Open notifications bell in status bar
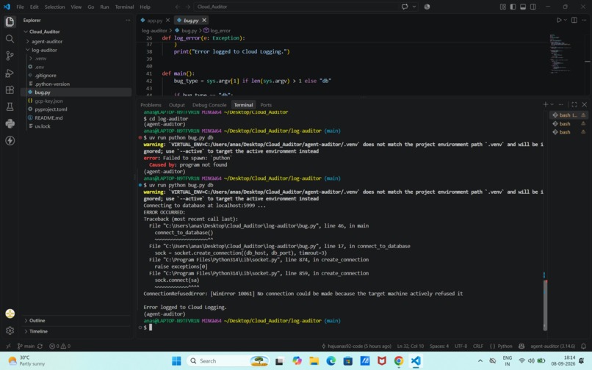The image size is (592, 370). tap(583, 346)
